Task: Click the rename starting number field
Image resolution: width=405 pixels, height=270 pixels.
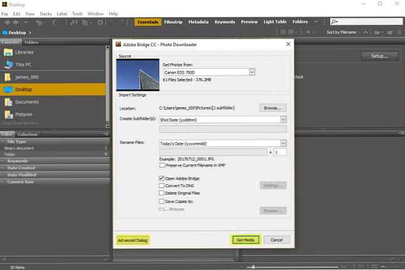Action: [x=280, y=152]
